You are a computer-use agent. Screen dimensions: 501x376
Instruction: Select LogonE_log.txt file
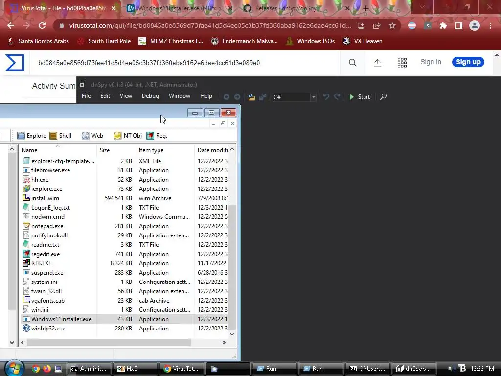coord(50,208)
